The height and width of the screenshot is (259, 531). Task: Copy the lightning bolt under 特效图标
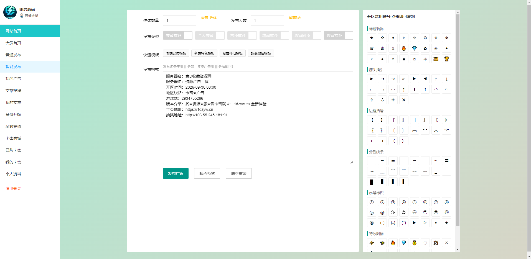372,243
